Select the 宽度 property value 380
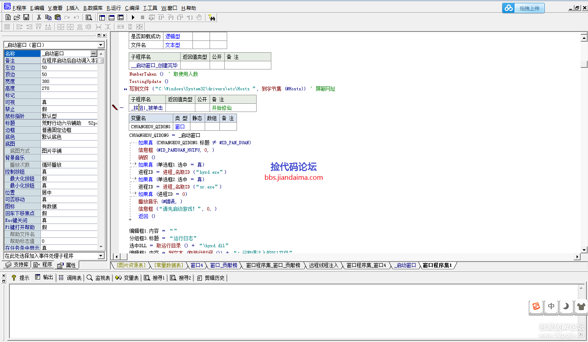The height and width of the screenshot is (342, 588). tap(69, 81)
